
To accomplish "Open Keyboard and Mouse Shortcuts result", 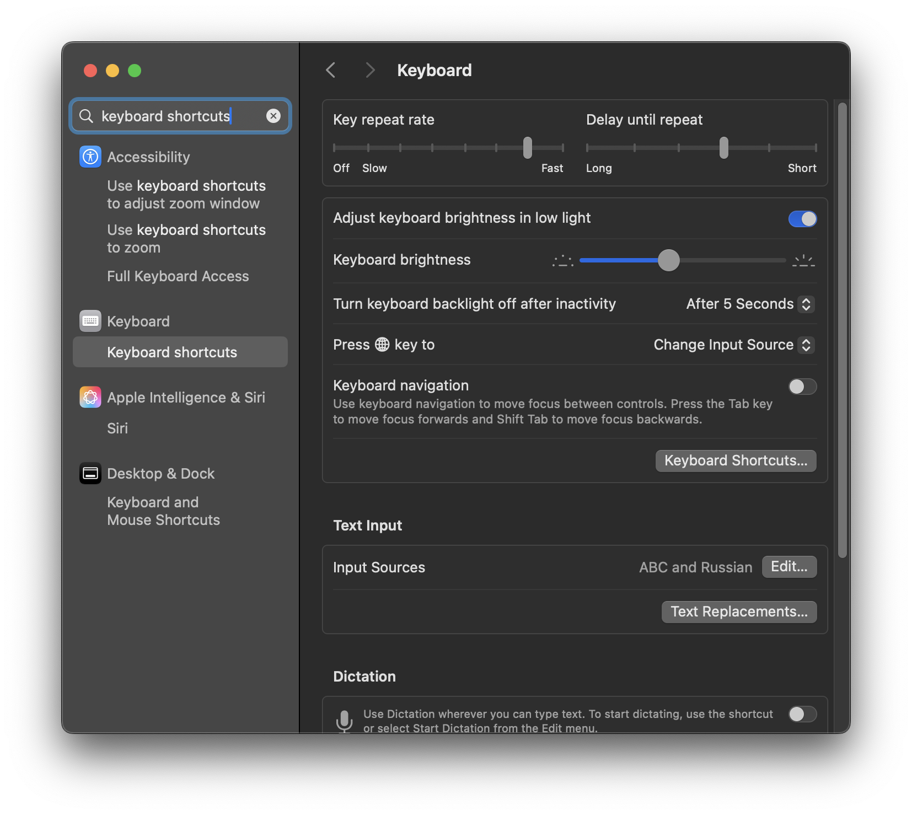I will [x=164, y=511].
